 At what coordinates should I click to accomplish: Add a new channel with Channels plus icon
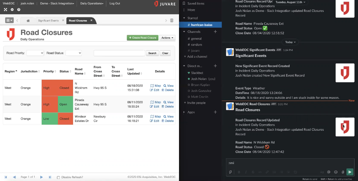coord(215,32)
